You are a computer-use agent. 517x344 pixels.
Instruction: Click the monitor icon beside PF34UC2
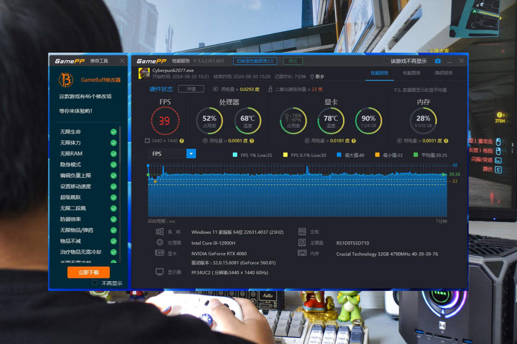(x=159, y=272)
